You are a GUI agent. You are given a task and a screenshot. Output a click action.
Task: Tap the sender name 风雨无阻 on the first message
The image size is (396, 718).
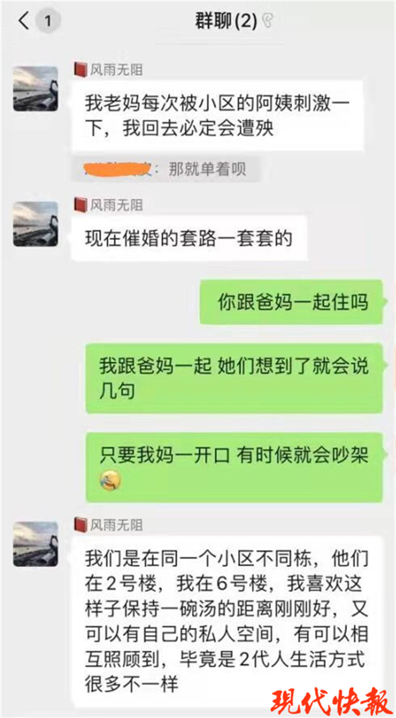(x=116, y=69)
